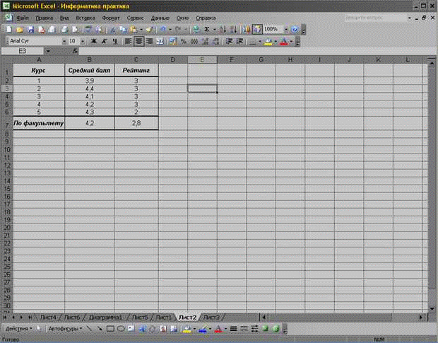This screenshot has height=343, width=438.
Task: Select the Rectangle drawing tool
Action: pos(110,329)
